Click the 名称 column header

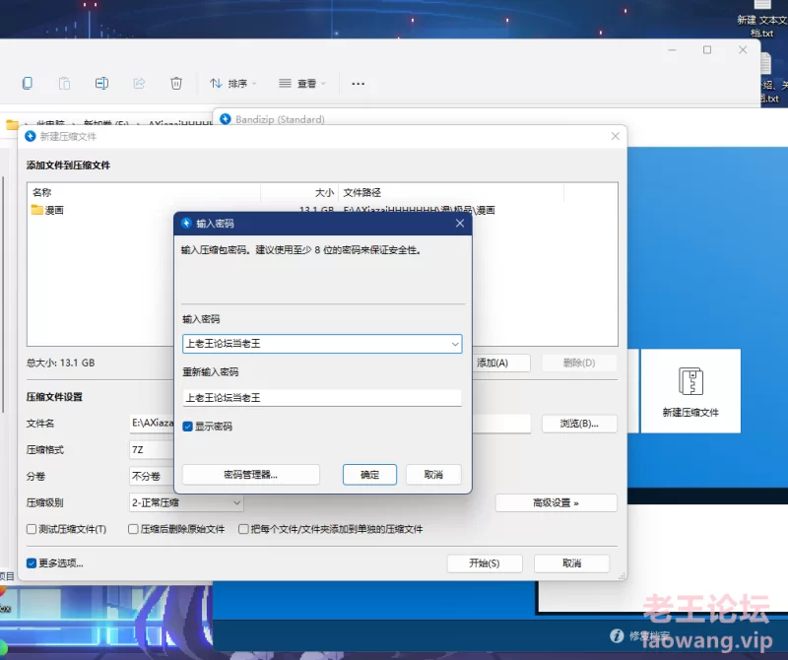coord(143,193)
